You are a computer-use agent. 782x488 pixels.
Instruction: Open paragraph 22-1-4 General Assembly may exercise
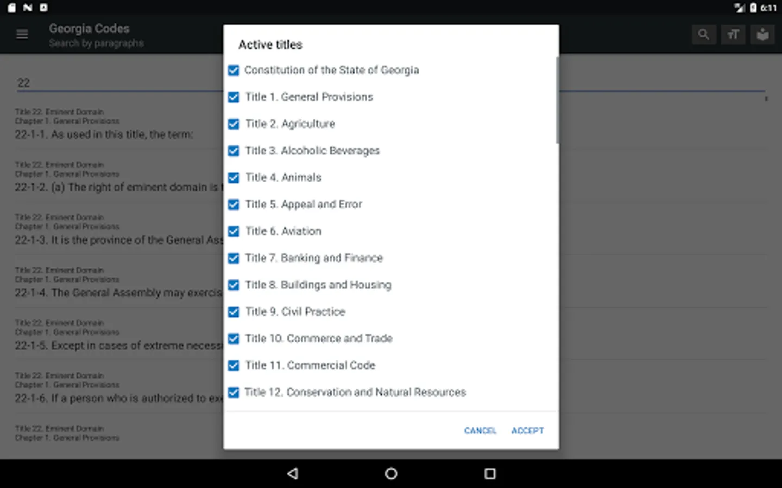click(x=119, y=293)
